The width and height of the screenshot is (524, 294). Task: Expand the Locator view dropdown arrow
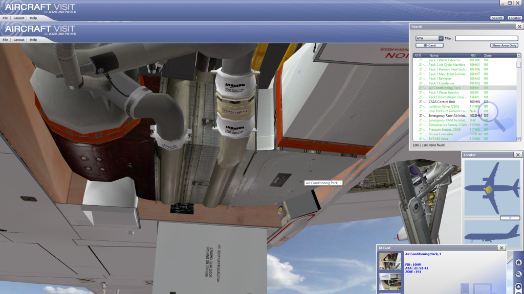(510, 218)
